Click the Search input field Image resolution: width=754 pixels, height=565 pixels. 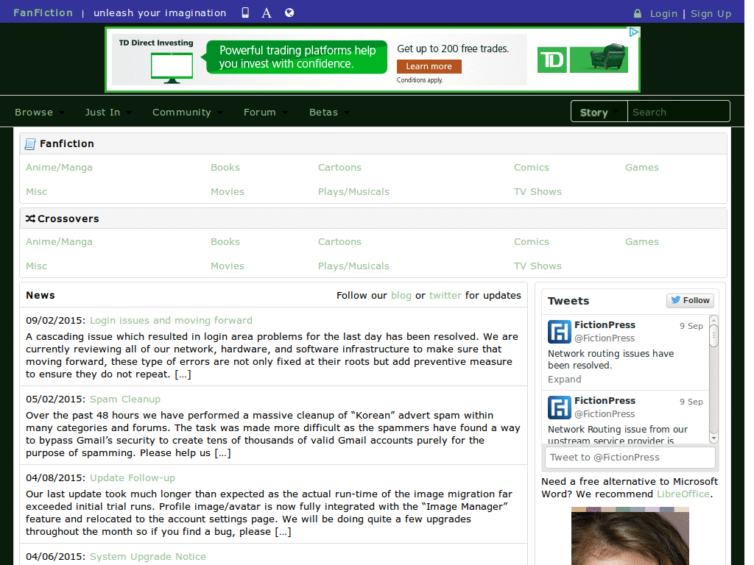(678, 112)
